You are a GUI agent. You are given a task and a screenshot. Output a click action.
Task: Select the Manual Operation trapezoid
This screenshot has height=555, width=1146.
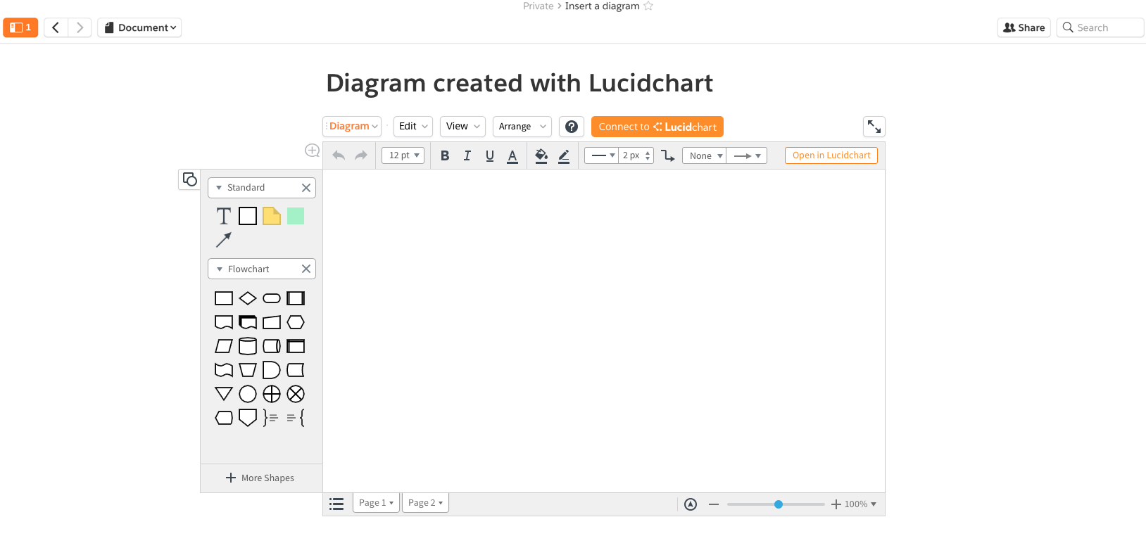coord(248,370)
